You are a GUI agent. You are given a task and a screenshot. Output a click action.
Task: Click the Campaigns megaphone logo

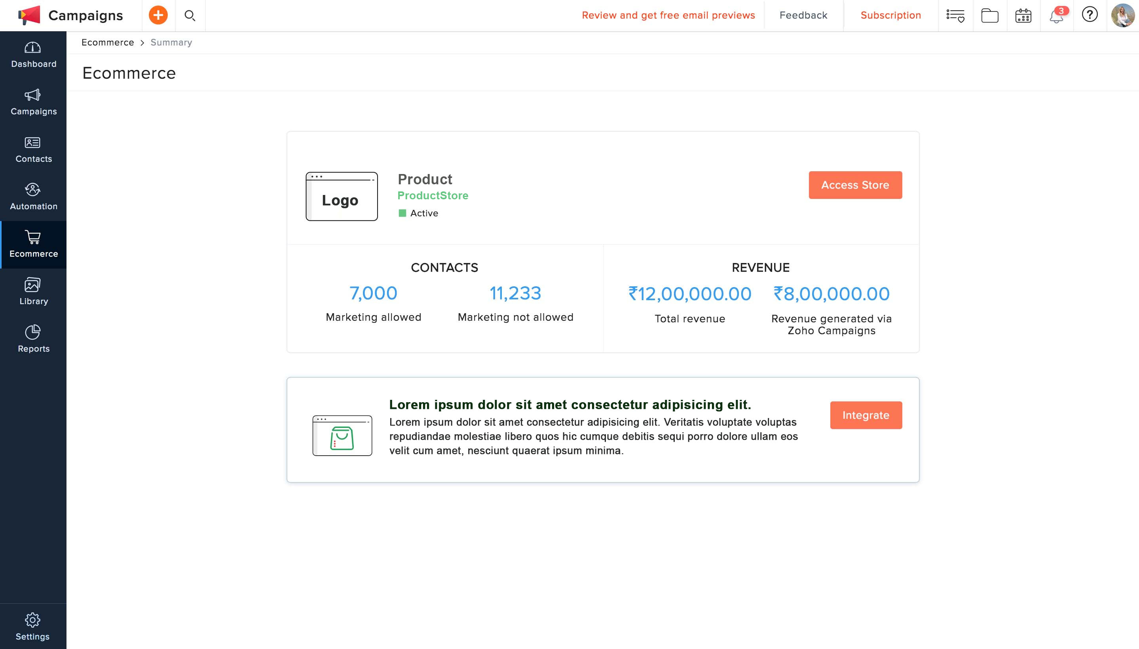point(29,15)
